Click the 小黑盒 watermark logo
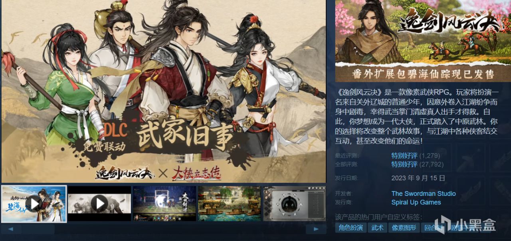 465,225
